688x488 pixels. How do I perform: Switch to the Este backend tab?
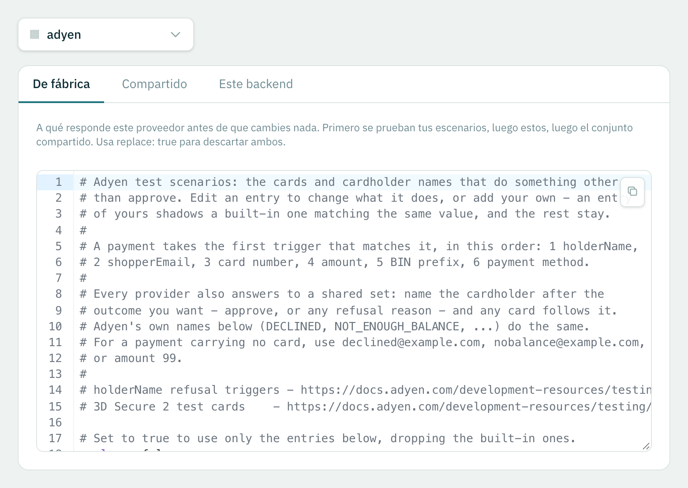(x=256, y=84)
